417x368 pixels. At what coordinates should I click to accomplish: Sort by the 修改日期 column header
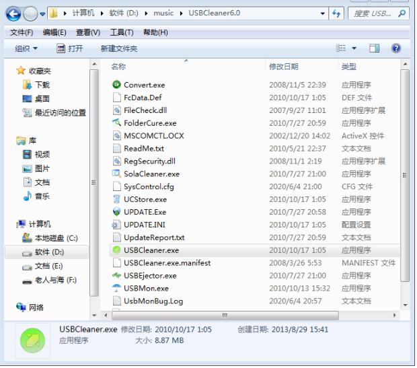[x=283, y=67]
